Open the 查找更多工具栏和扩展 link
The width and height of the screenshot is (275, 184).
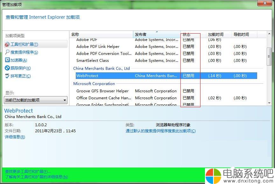[28, 171]
